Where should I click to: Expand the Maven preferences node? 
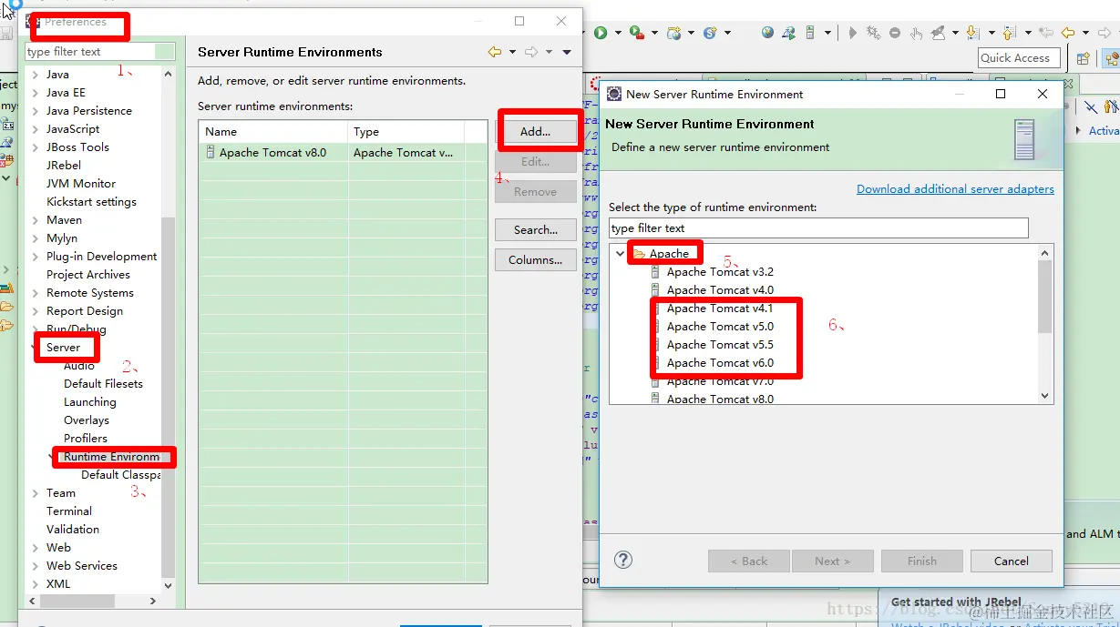pyautogui.click(x=35, y=220)
